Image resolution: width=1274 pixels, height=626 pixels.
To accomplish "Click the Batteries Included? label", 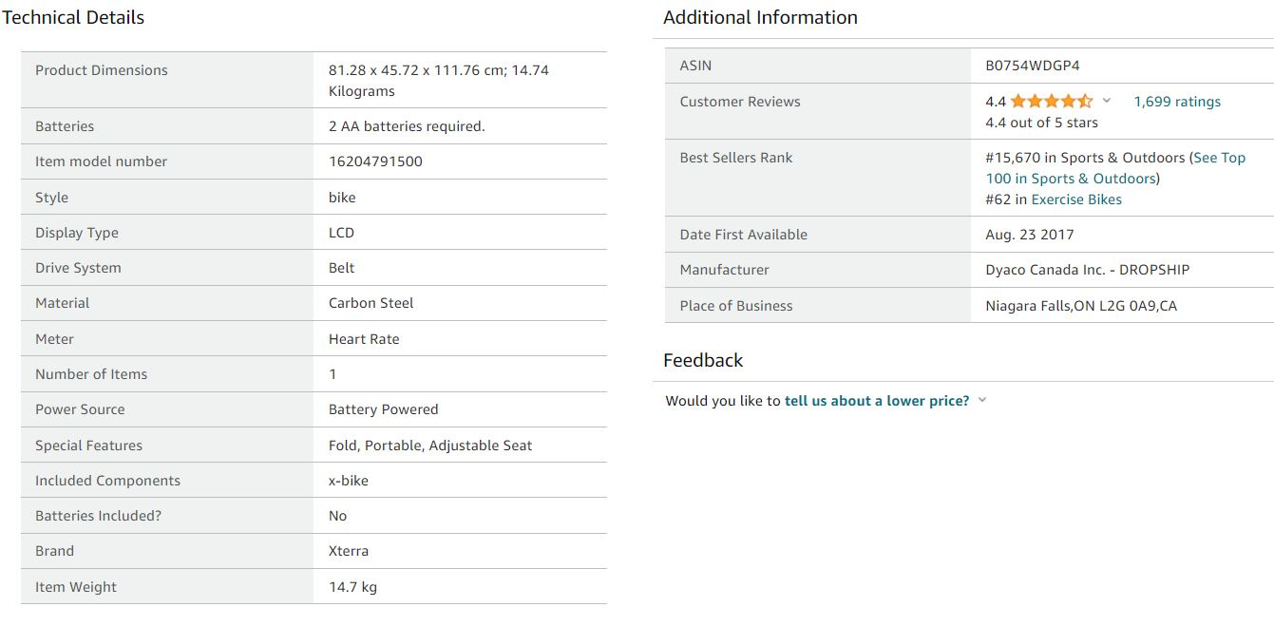I will click(x=99, y=516).
